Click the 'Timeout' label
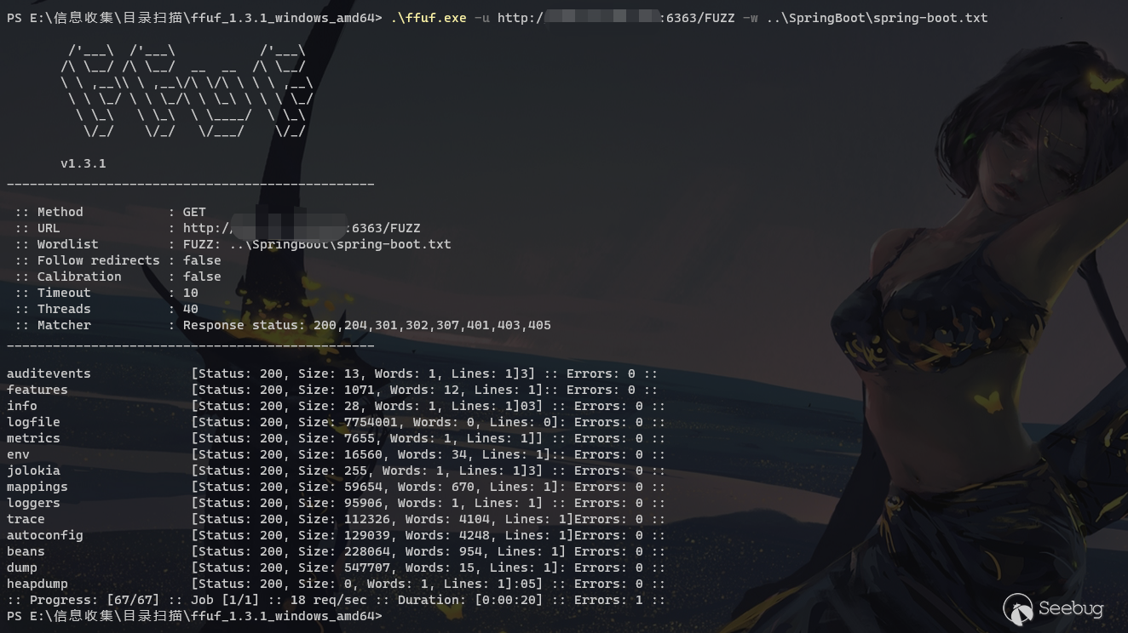Image resolution: width=1128 pixels, height=633 pixels. [x=64, y=293]
